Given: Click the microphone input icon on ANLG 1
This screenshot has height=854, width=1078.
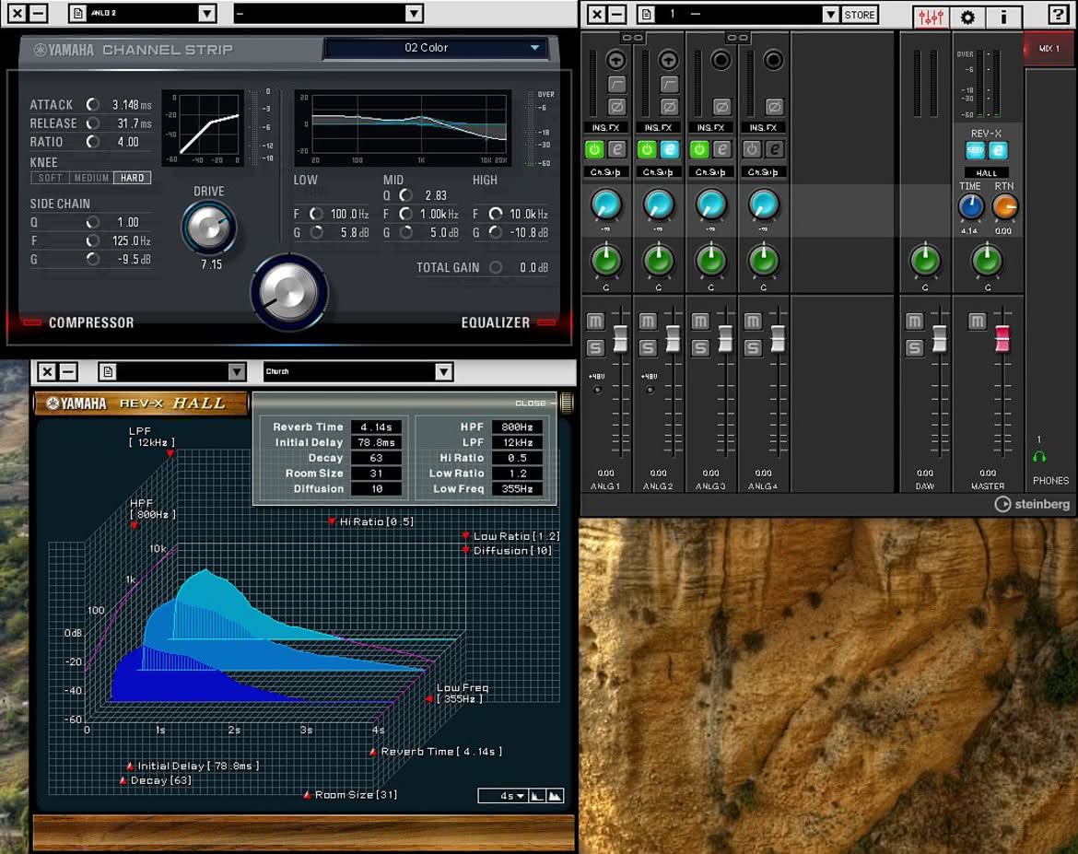Looking at the screenshot, I should click(x=616, y=61).
